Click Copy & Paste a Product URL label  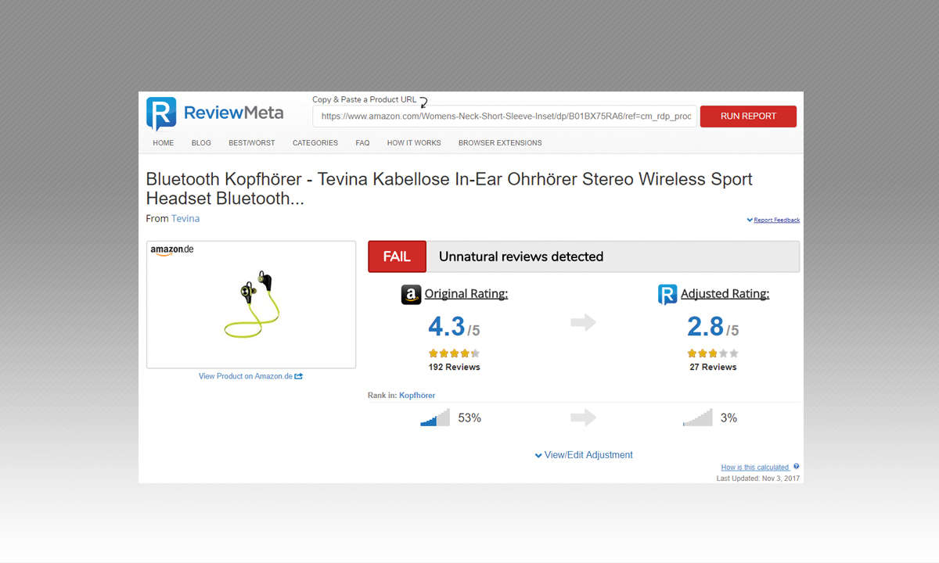(x=365, y=99)
